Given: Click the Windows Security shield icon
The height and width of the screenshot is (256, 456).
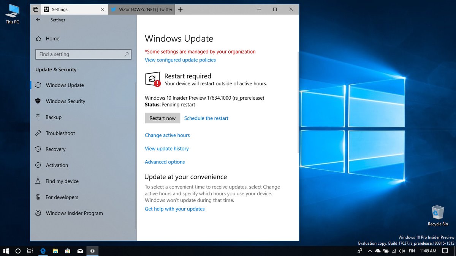Looking at the screenshot, I should coord(38,101).
